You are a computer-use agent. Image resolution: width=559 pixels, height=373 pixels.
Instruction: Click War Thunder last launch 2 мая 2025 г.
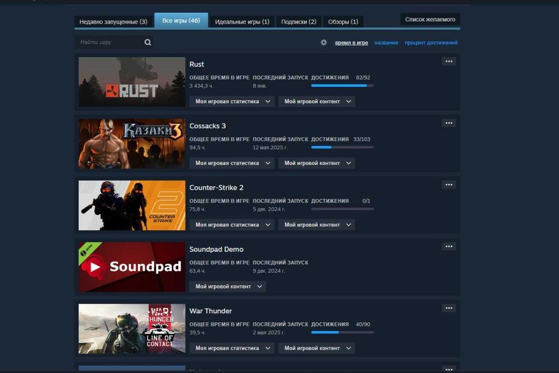(x=268, y=332)
